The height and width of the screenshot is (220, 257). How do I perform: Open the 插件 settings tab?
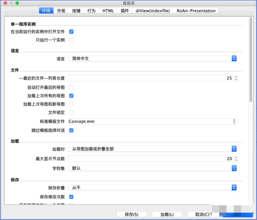click(x=124, y=11)
